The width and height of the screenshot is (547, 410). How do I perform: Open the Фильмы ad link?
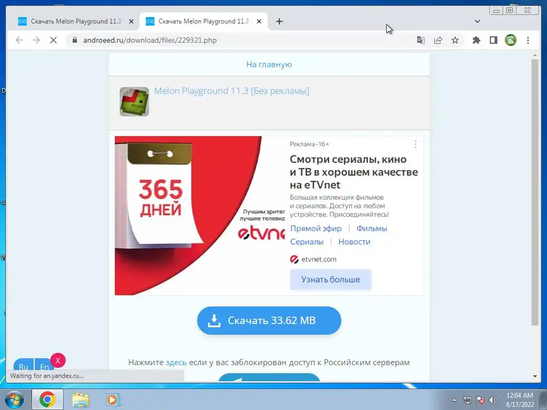372,228
